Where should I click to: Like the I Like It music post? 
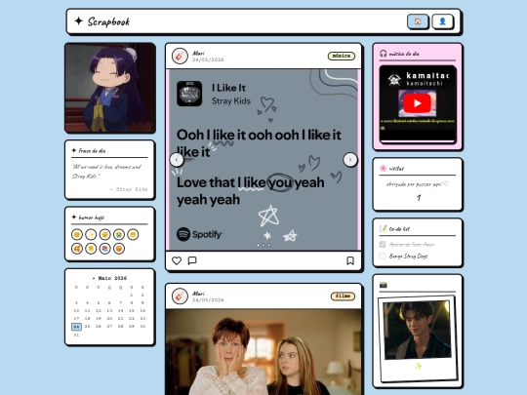pyautogui.click(x=177, y=260)
